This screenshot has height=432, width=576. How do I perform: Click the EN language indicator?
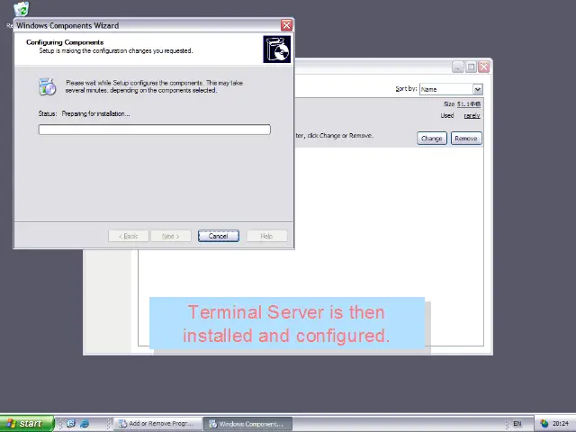point(517,424)
